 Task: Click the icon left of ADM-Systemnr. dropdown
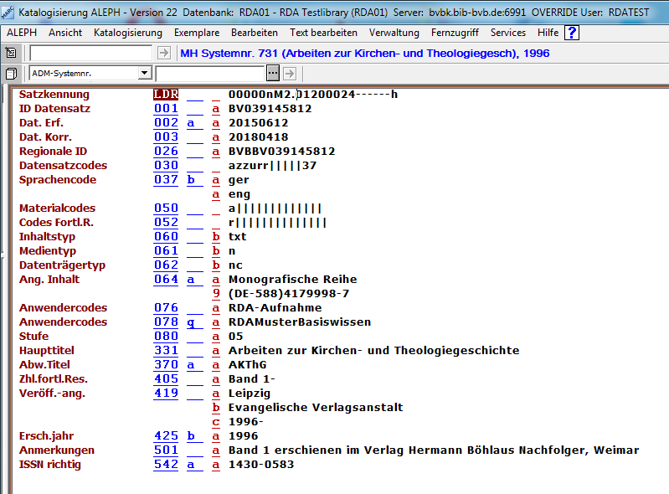(11, 74)
